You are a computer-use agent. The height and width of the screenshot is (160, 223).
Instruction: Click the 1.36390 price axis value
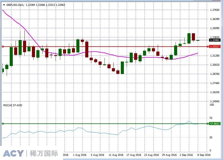(215, 19)
